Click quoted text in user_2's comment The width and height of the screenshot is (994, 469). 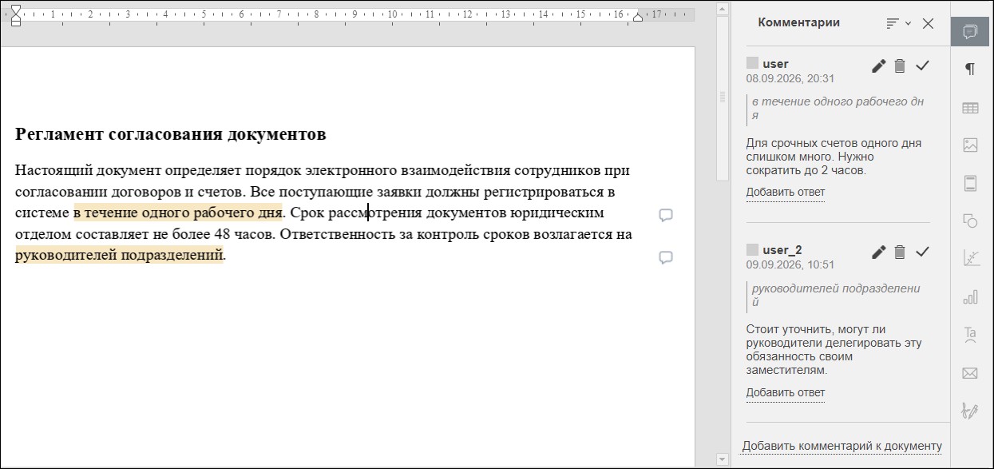coord(836,295)
